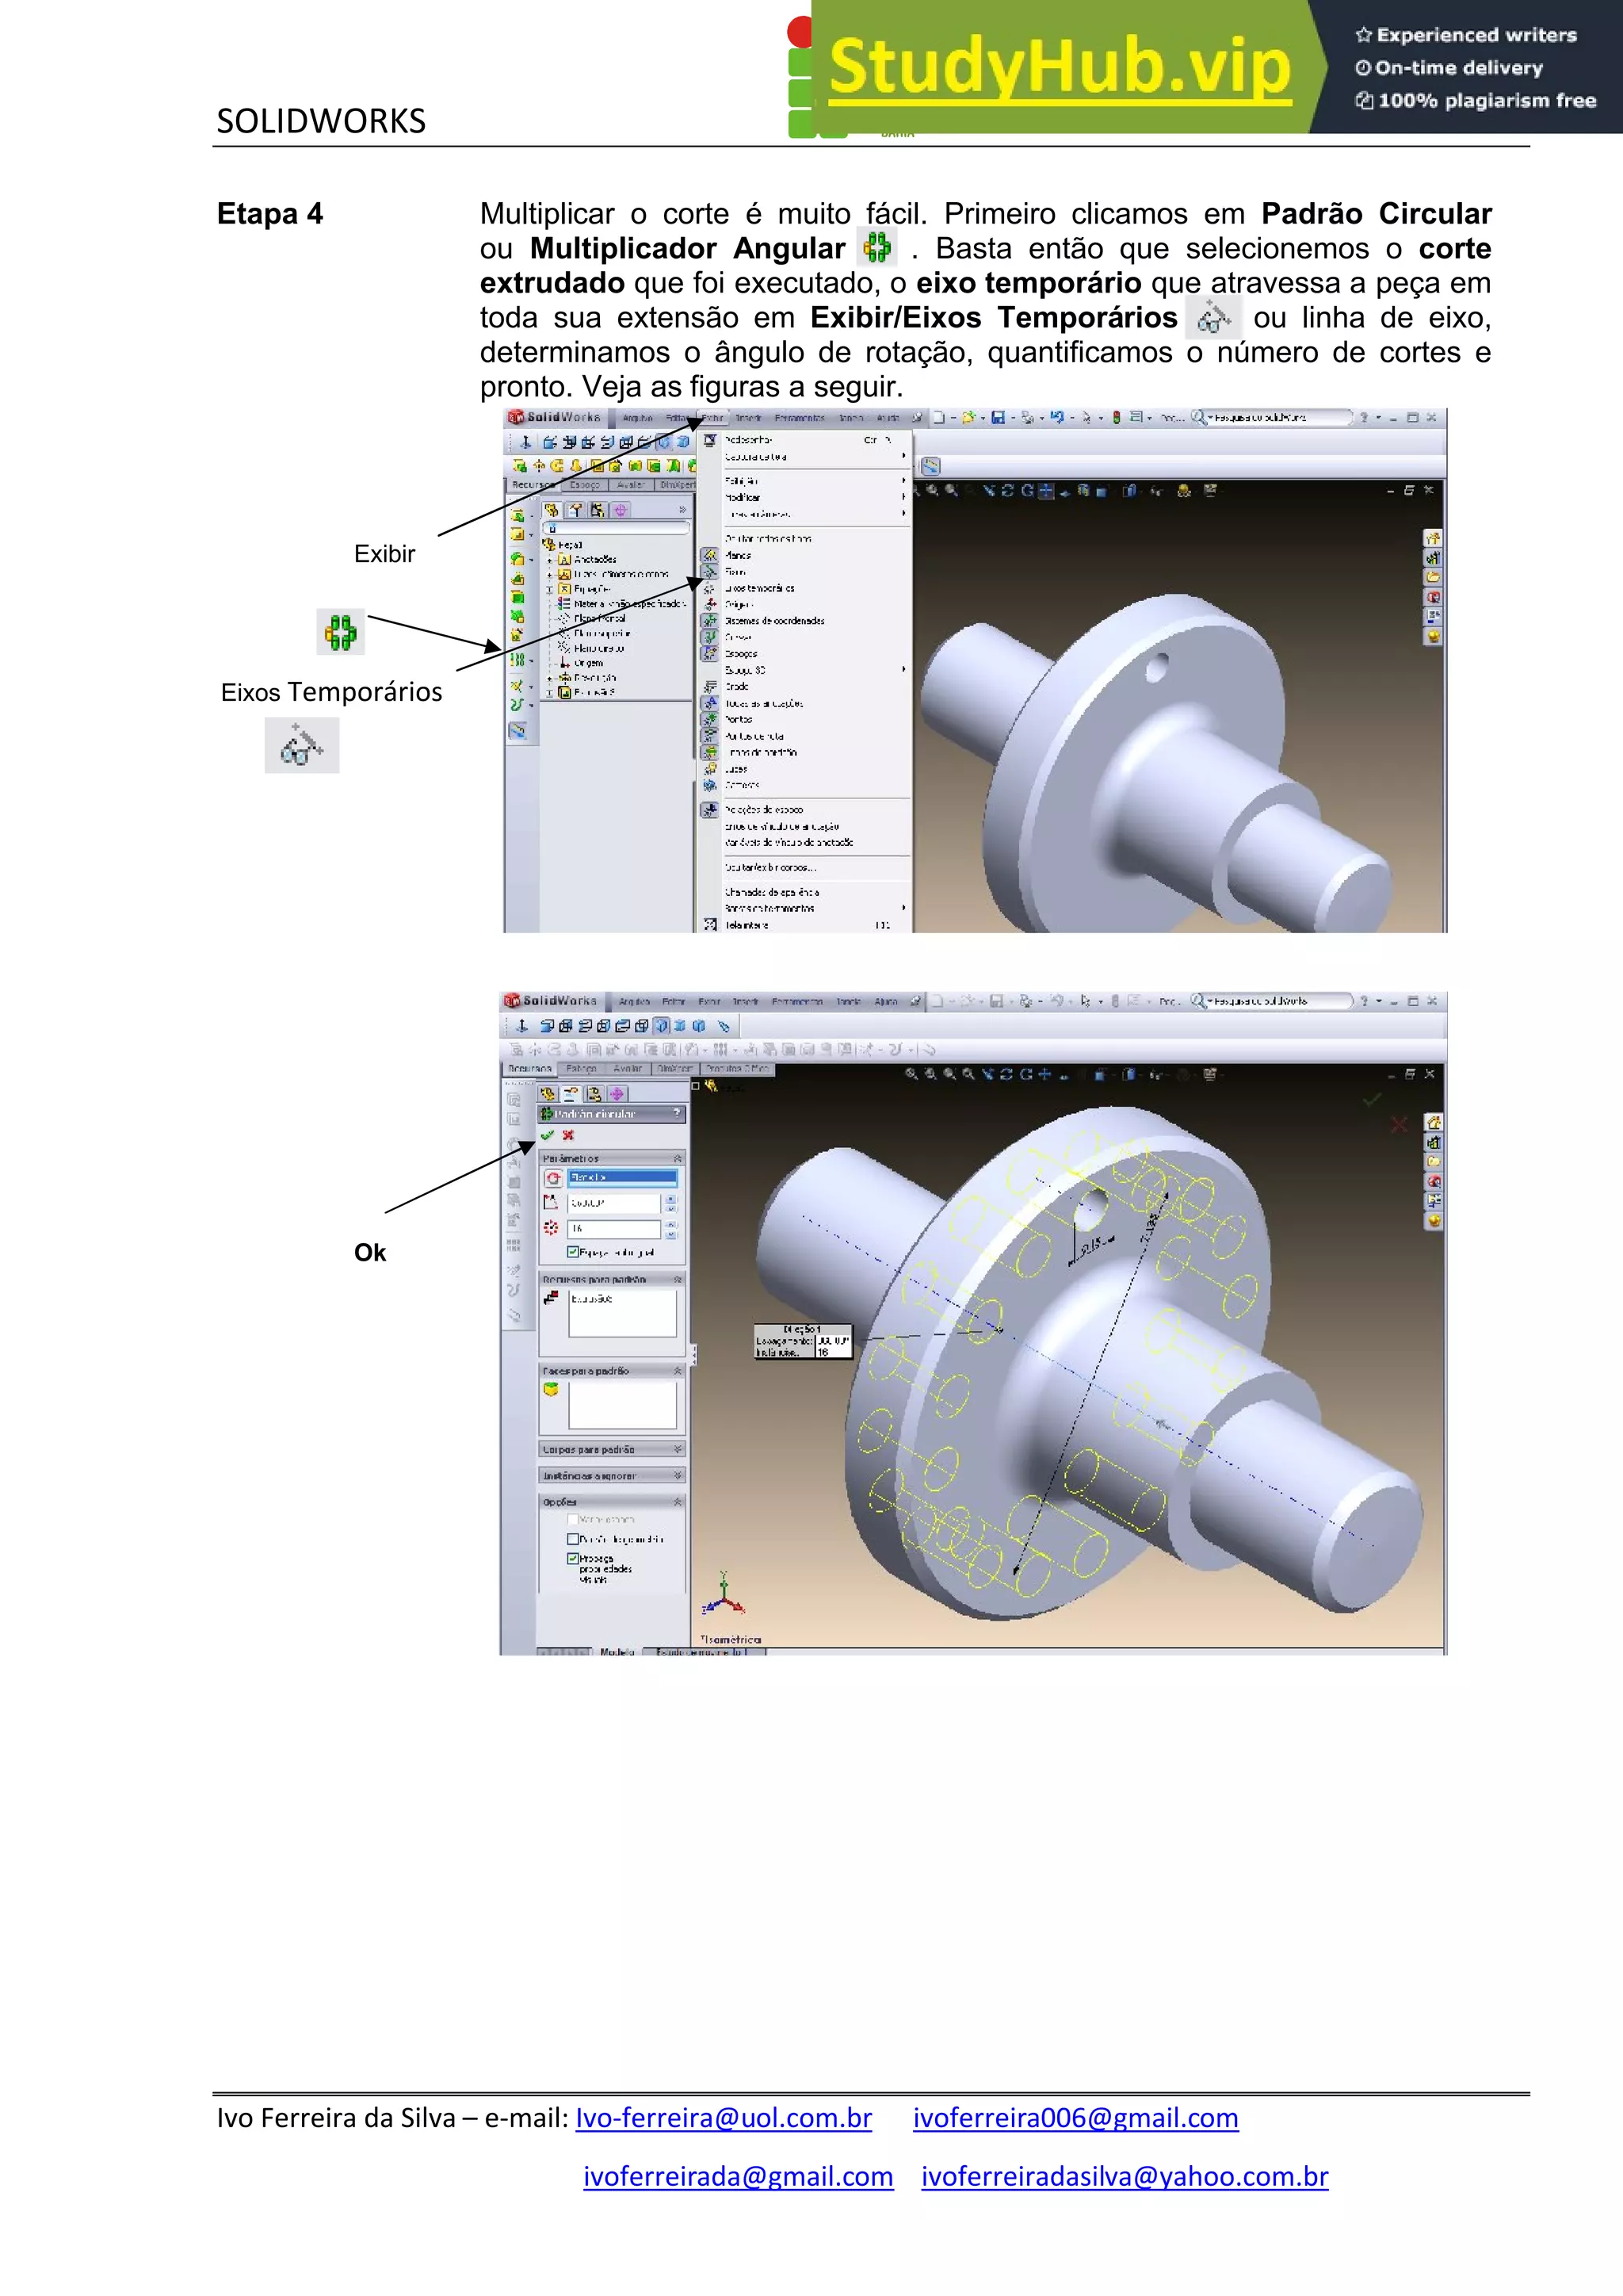Choose Tela inteira in the Exibir menu

click(747, 925)
